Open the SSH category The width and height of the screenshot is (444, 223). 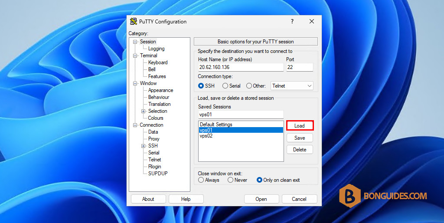pos(153,146)
